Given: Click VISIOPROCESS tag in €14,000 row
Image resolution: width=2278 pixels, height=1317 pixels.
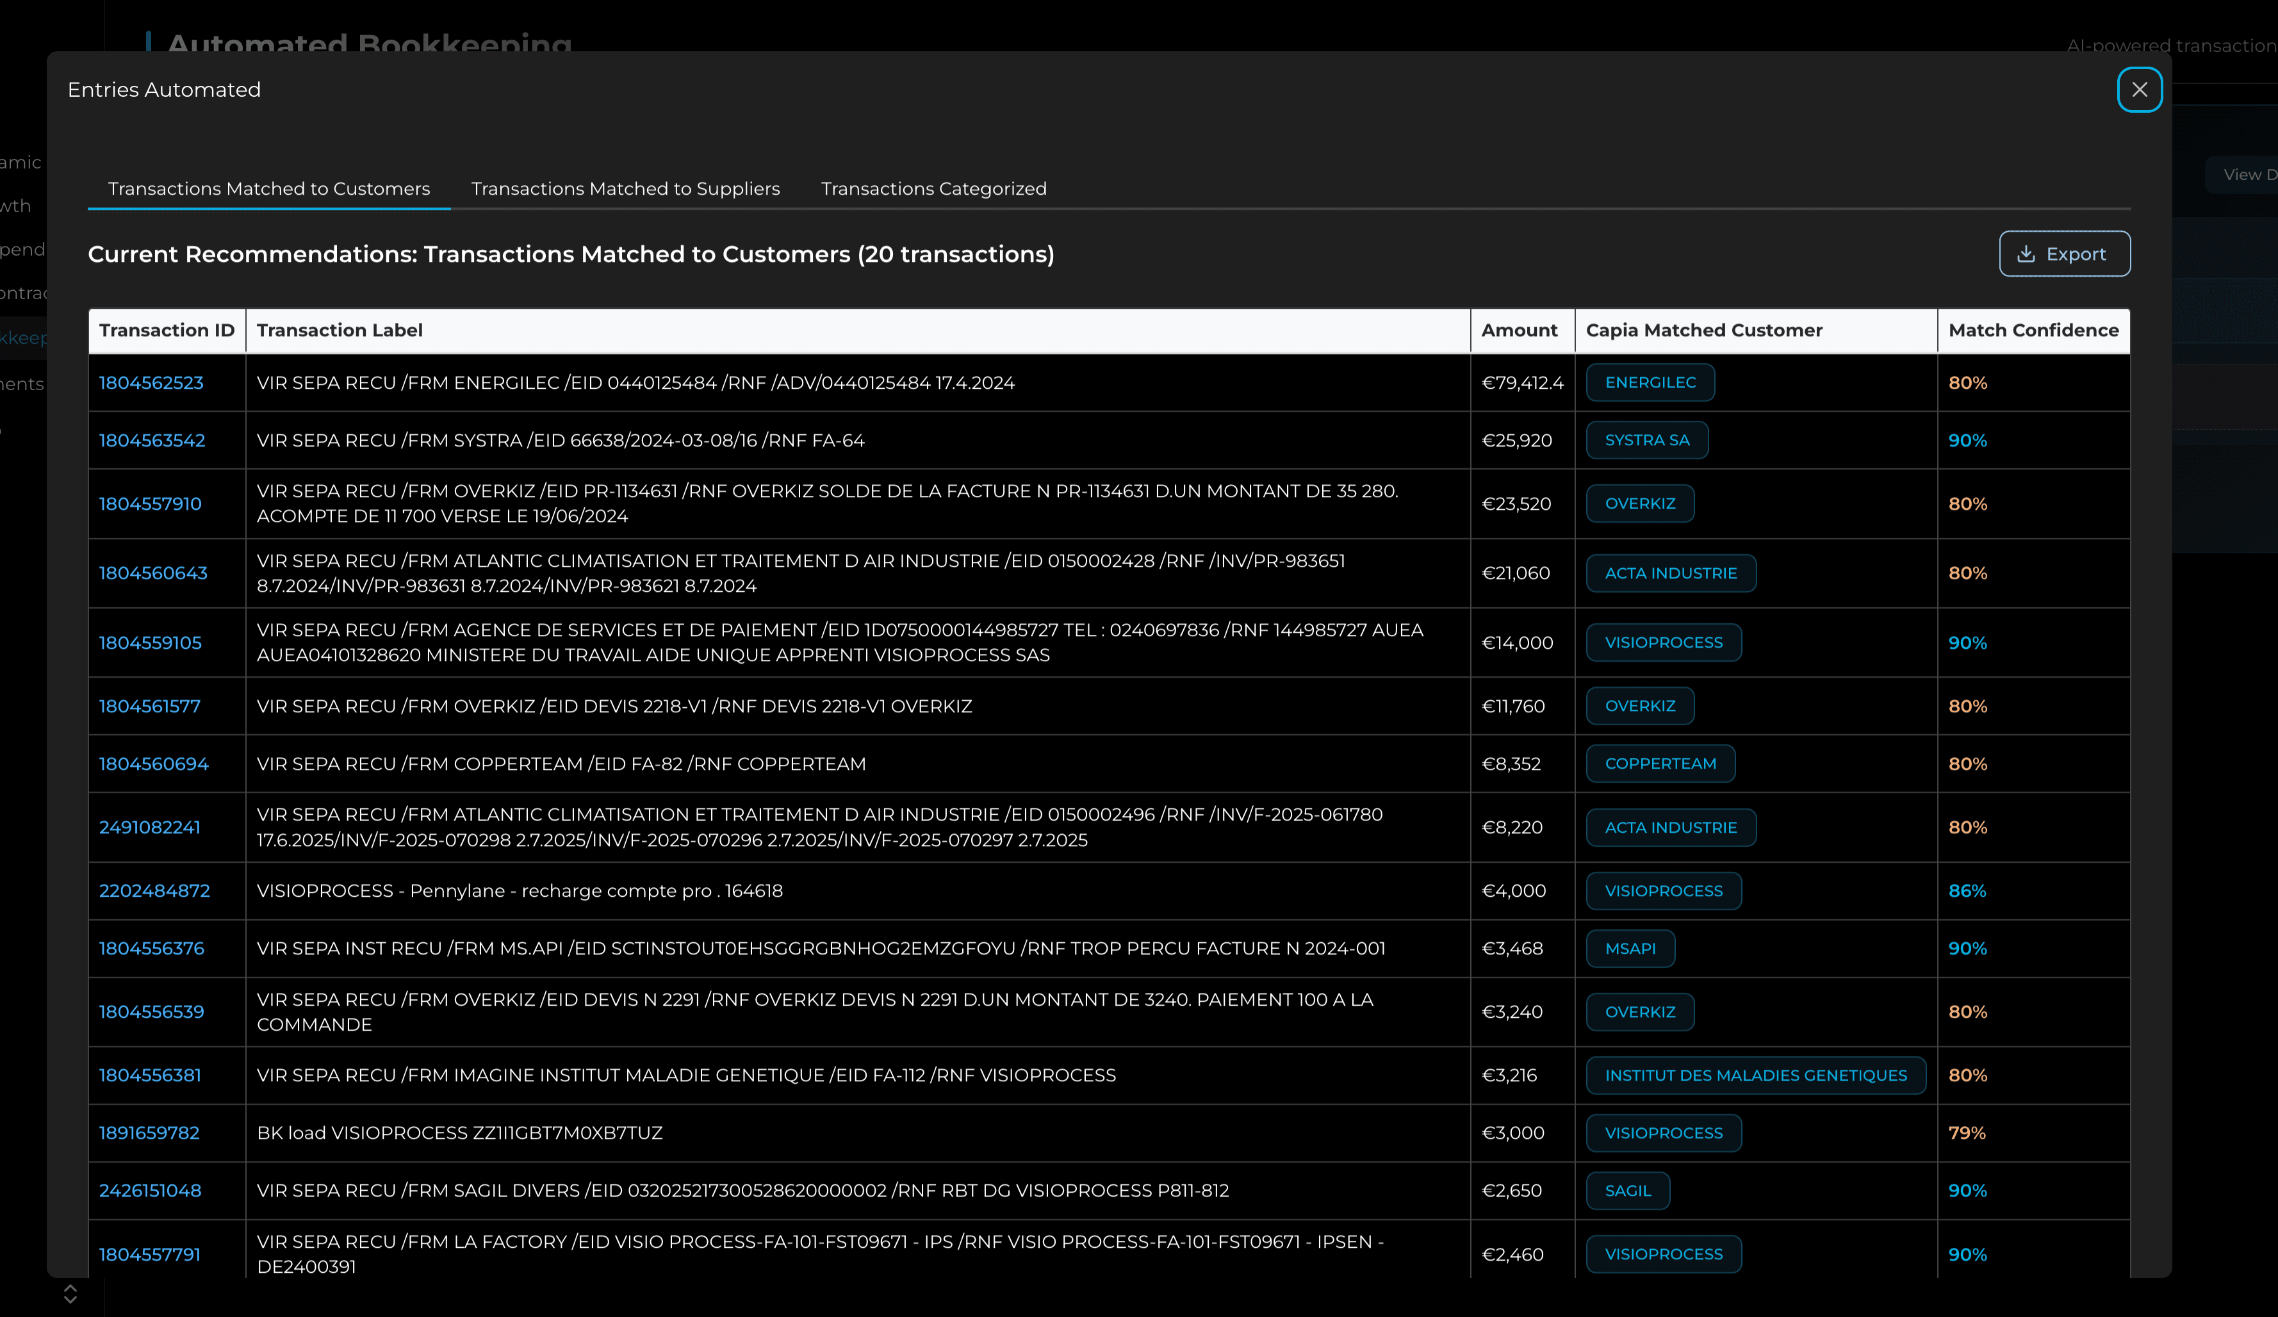Looking at the screenshot, I should [1663, 642].
